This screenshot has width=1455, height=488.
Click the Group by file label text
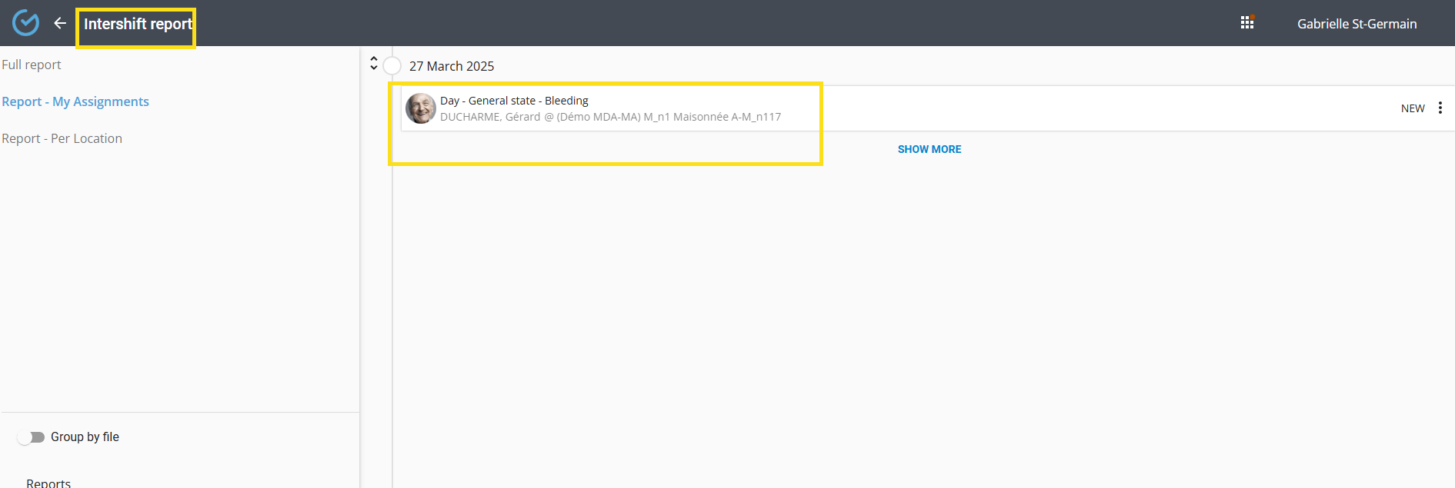coord(85,437)
